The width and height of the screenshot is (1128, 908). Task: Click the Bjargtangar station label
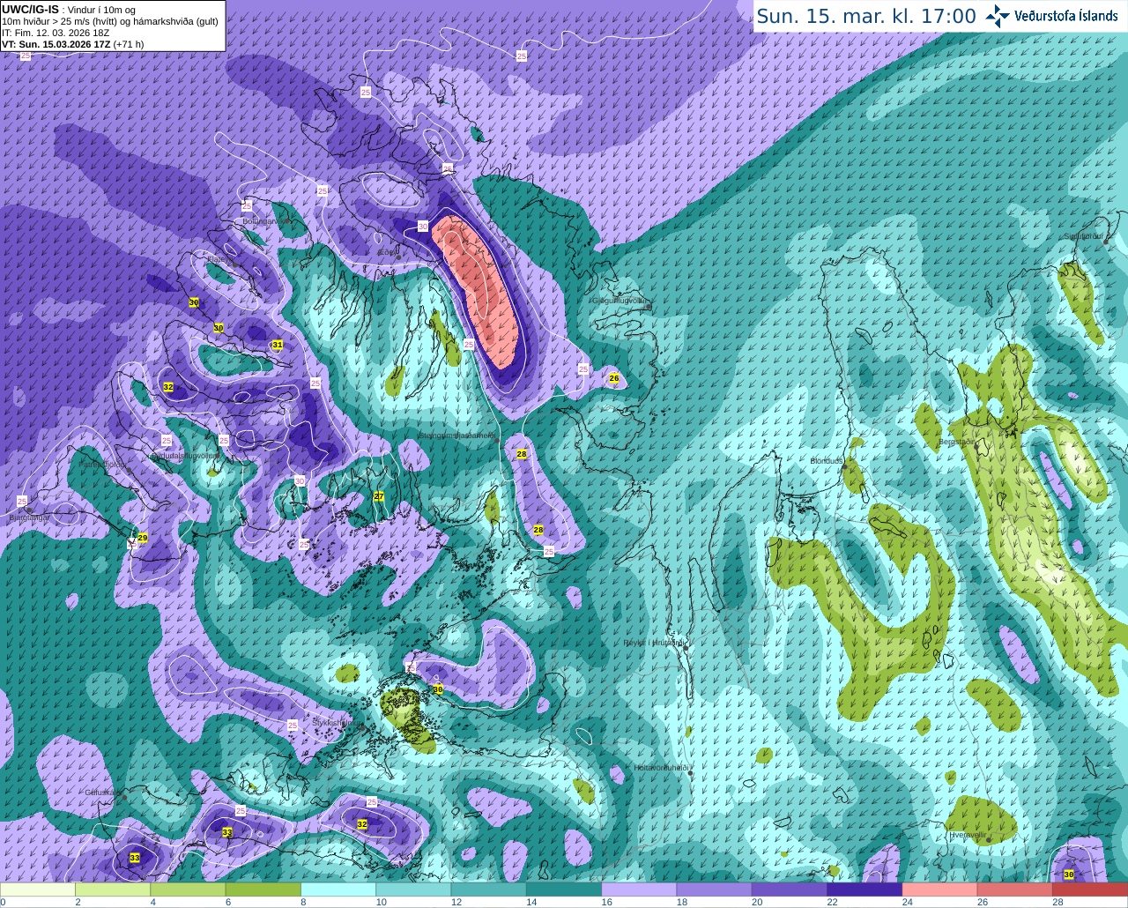(x=29, y=518)
